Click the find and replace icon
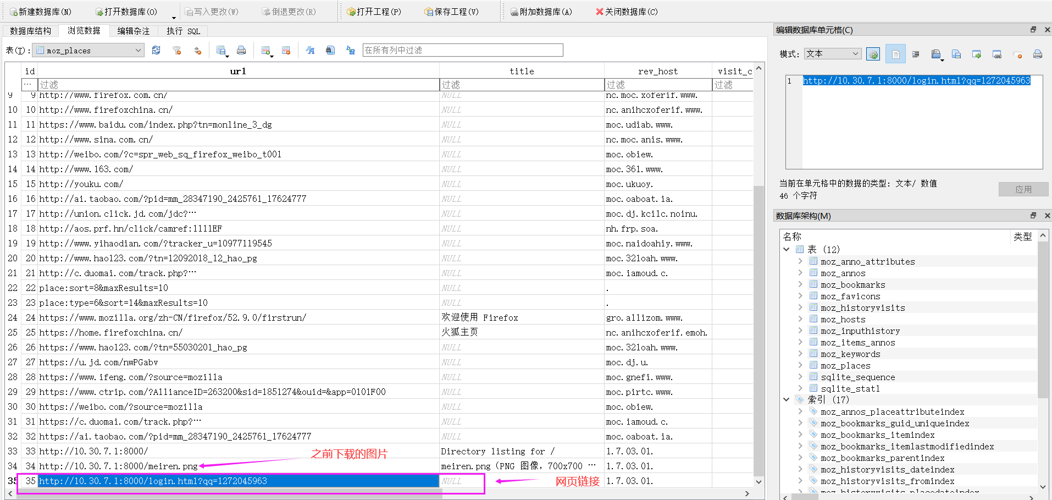The width and height of the screenshot is (1052, 500). click(351, 51)
